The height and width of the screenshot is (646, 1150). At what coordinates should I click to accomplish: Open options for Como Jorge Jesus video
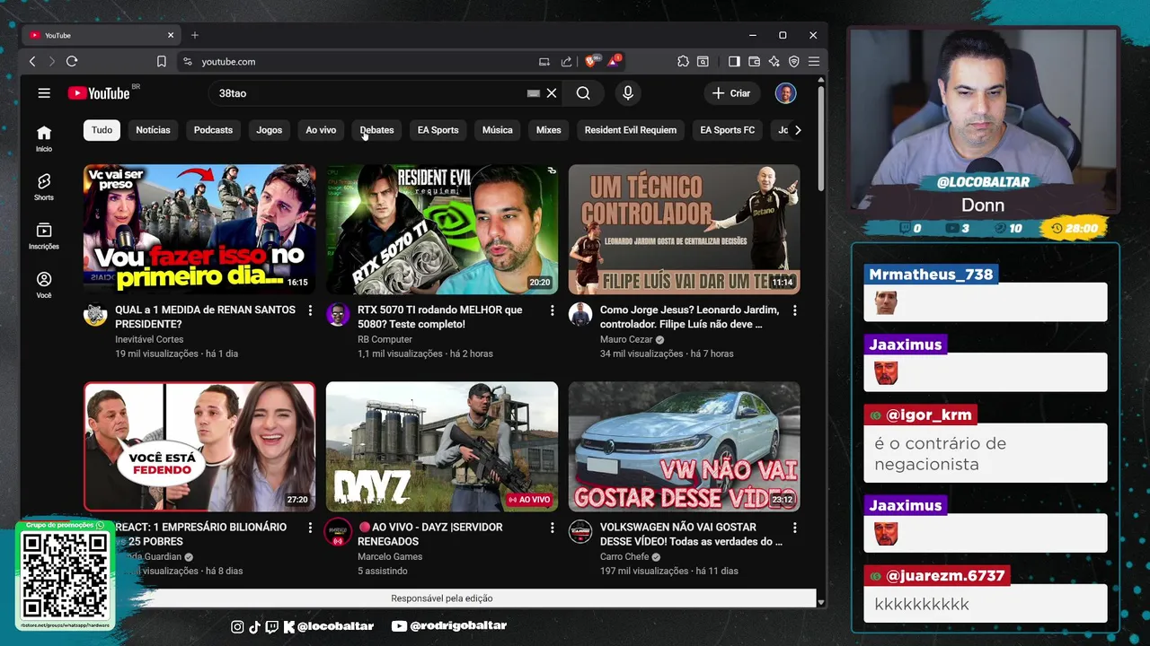[794, 310]
